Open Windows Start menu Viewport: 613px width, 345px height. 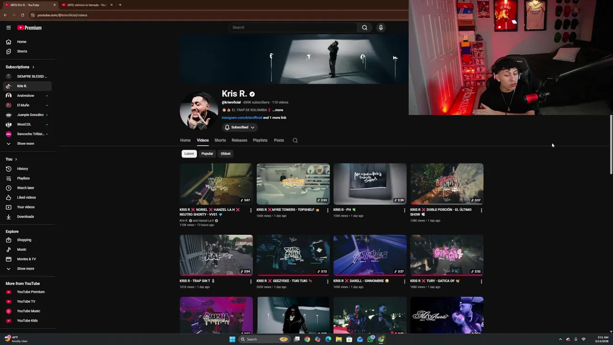point(232,339)
